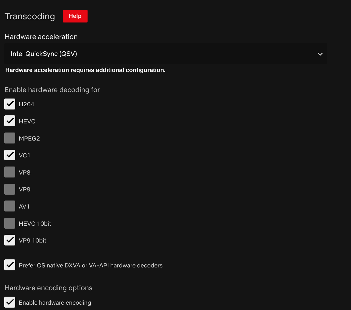Enable the HEVC 10bit checkbox
Screen dimensions: 351x310
pos(10,223)
